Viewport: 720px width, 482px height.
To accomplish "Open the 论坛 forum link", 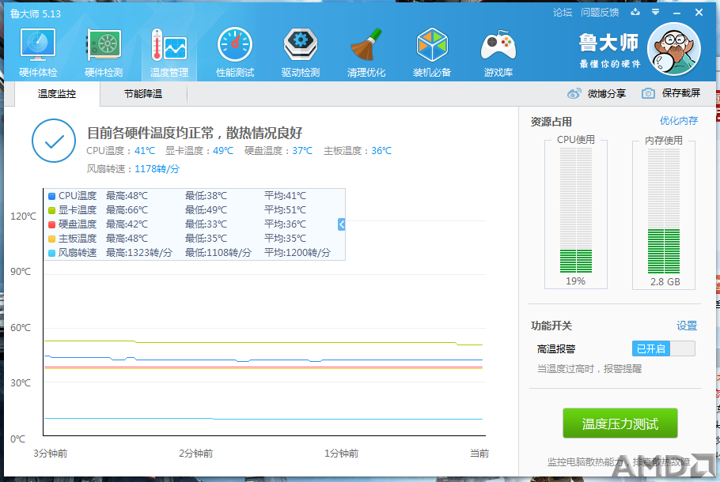I will [x=563, y=13].
